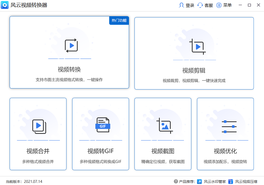Viewport: 264px width, 185px height.
Task: Click the 风云水印管家 eraser icon
Action: click(199, 181)
